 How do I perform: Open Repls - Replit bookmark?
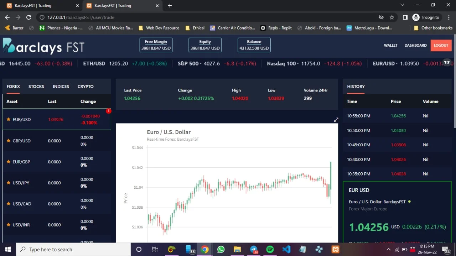(276, 28)
